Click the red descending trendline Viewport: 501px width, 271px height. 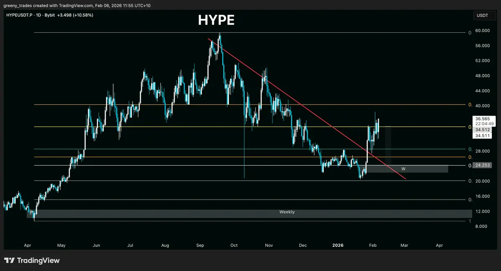307,109
